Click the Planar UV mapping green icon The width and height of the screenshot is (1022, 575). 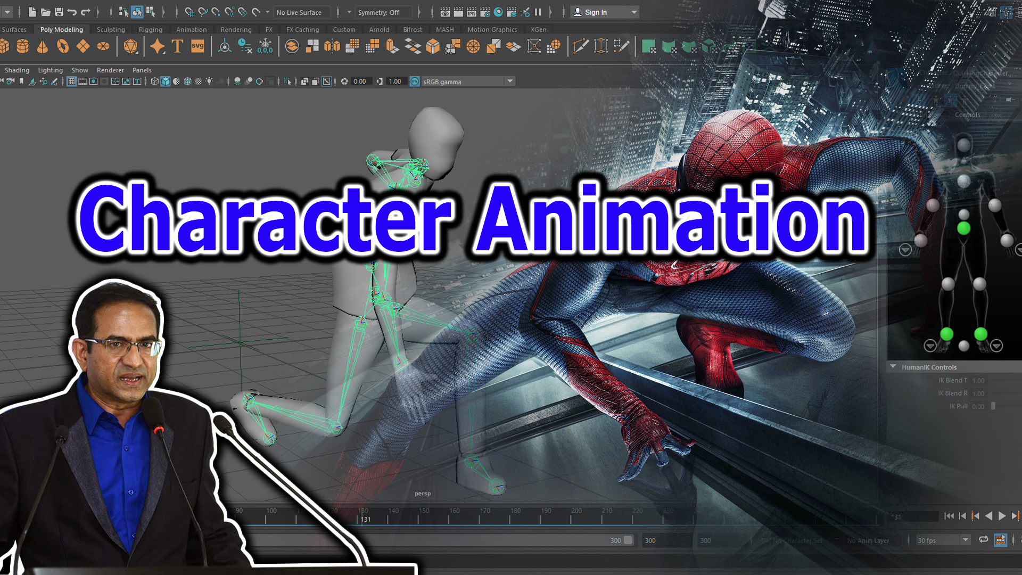point(649,47)
